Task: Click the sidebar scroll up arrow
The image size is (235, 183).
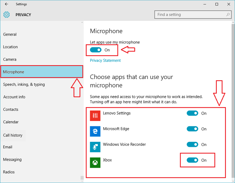Action: pos(82,23)
